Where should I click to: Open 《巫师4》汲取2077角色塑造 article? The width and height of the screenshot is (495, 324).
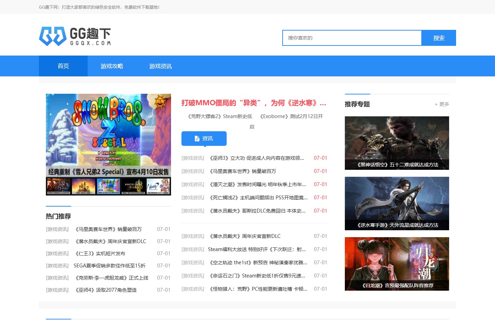(x=105, y=290)
